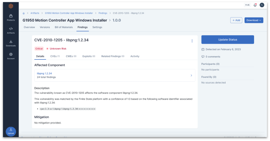
Task: Open the three-dot finding options menu
Action: pyautogui.click(x=192, y=41)
